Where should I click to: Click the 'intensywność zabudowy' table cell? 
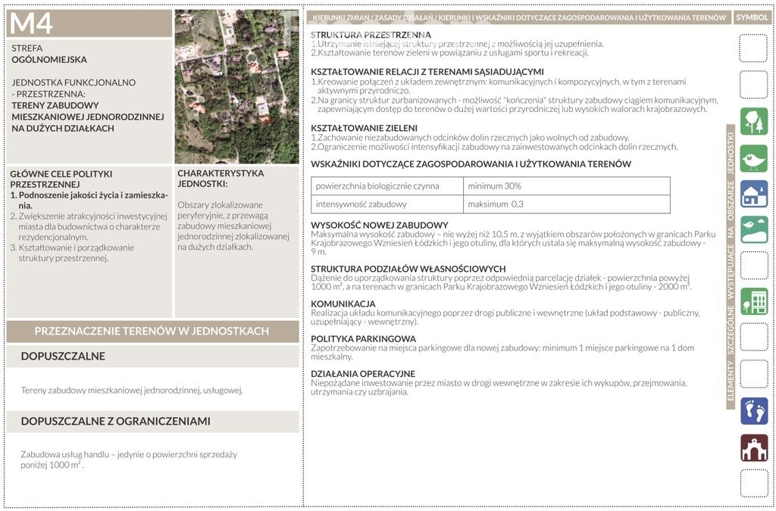(x=387, y=204)
